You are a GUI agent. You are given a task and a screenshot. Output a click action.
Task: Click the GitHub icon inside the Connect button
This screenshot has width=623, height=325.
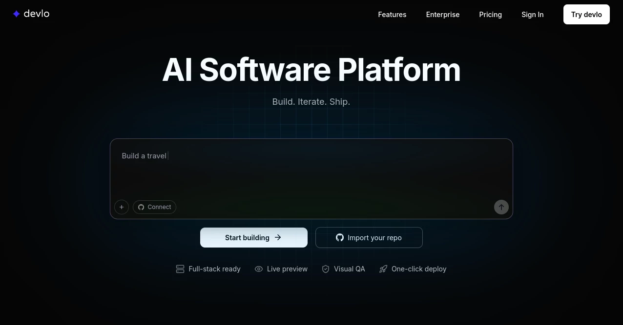pyautogui.click(x=141, y=207)
